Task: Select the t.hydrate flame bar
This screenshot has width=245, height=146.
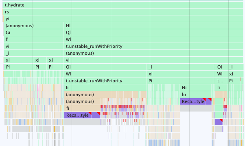Action: click(122, 5)
